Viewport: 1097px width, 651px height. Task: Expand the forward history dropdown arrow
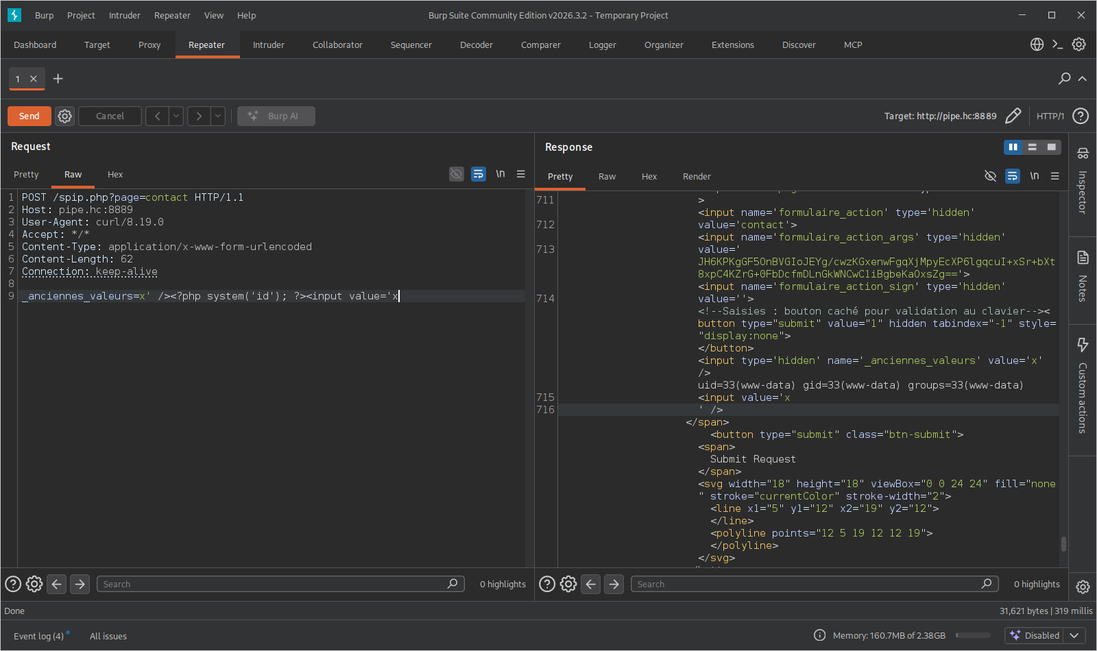(218, 116)
